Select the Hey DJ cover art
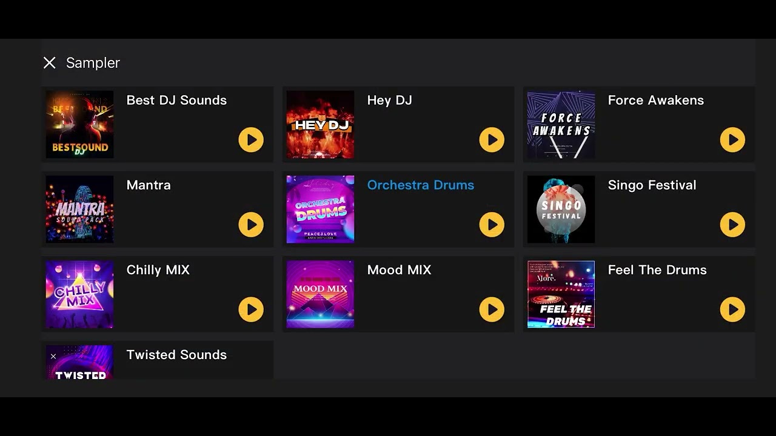776x436 pixels. pos(320,125)
